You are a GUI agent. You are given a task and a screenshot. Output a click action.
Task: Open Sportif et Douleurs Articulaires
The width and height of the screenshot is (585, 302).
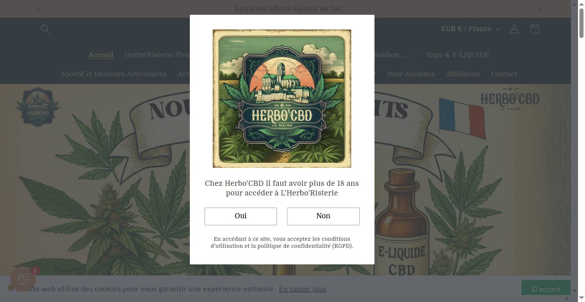[x=113, y=74]
